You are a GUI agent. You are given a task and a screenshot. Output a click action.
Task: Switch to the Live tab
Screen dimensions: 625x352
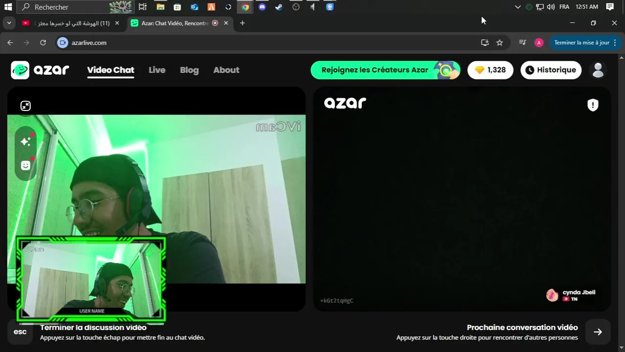coord(157,70)
